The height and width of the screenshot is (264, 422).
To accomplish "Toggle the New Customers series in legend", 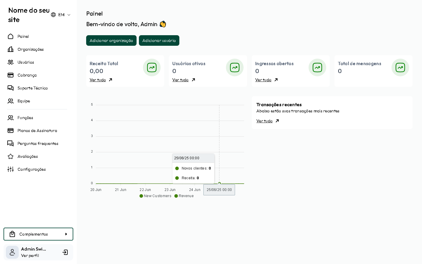I will (156, 196).
